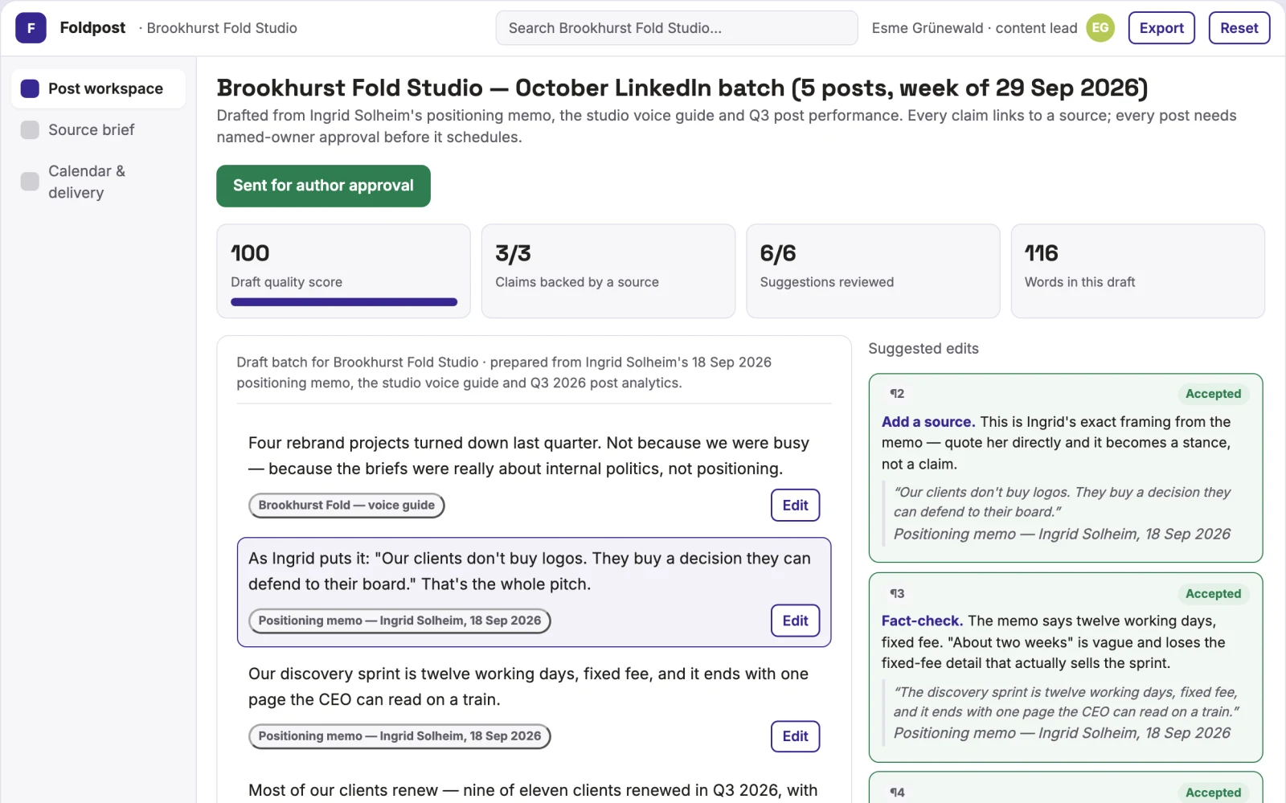Edit the 'Four rebrand projects' paragraph
The width and height of the screenshot is (1286, 803).
click(795, 506)
